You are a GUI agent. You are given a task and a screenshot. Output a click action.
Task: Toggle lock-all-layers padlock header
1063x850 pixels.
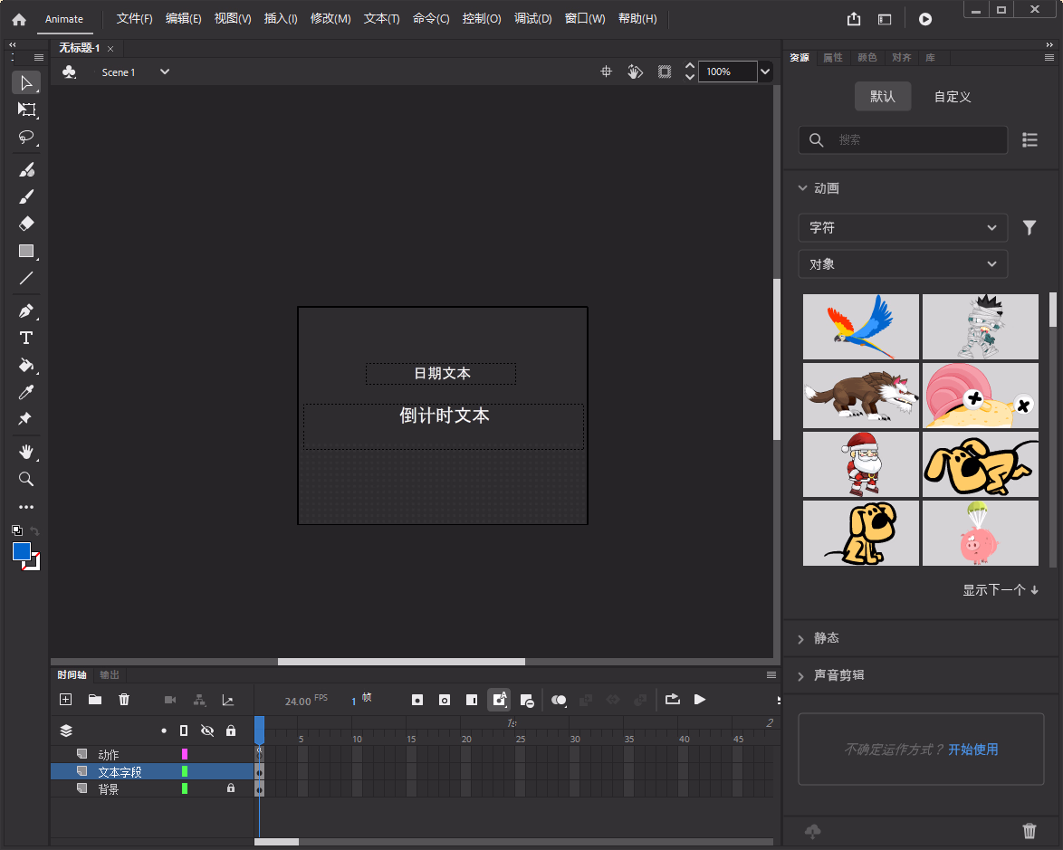pos(231,730)
